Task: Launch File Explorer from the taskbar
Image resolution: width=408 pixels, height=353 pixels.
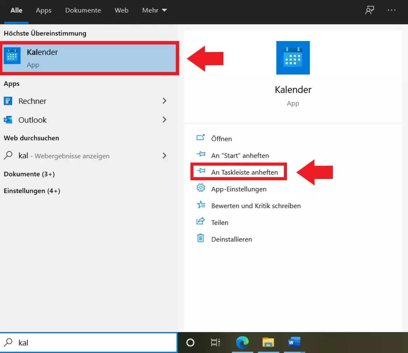Action: (x=268, y=342)
